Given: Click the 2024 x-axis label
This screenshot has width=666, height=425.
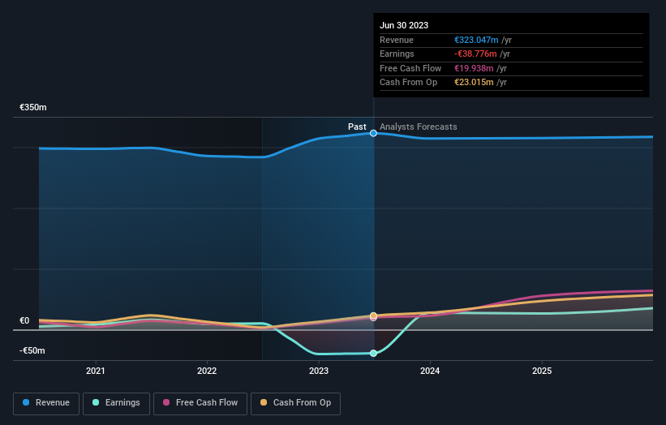Looking at the screenshot, I should [430, 371].
